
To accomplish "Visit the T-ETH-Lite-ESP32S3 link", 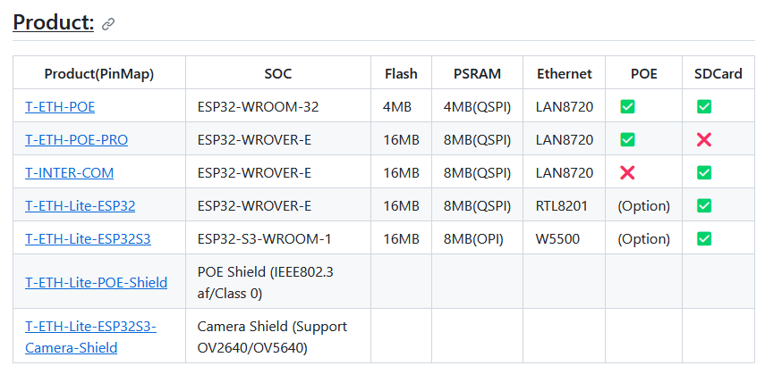I will pos(89,239).
